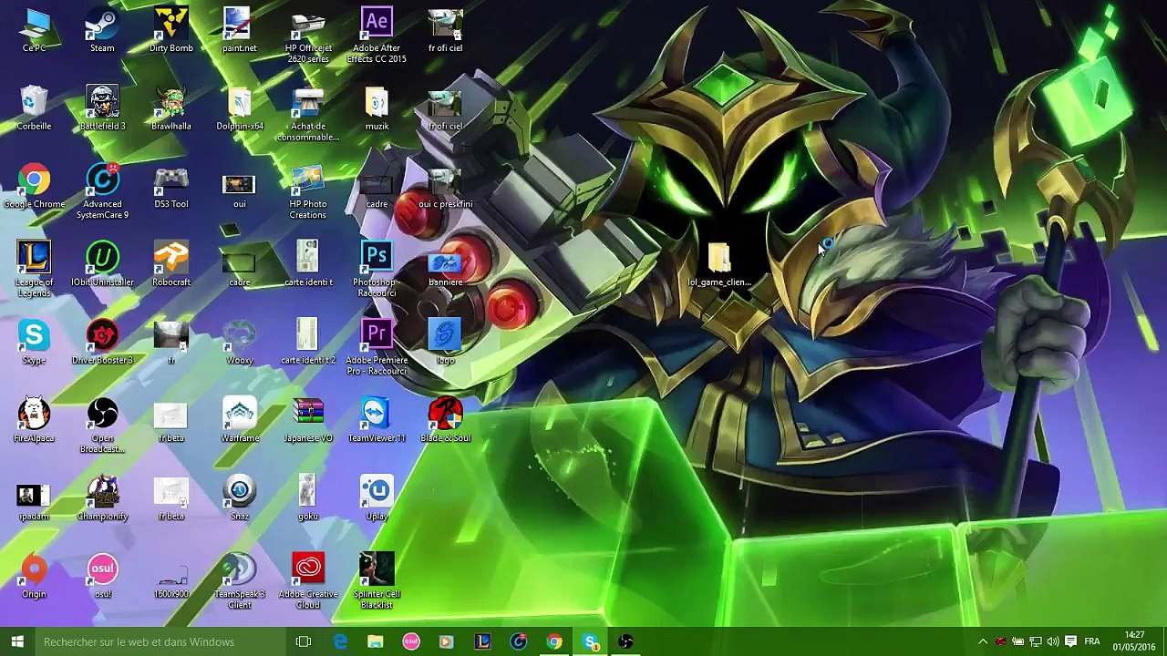Select the Adobe Creative Cloud desktop icon
The height and width of the screenshot is (656, 1167).
pos(308,581)
